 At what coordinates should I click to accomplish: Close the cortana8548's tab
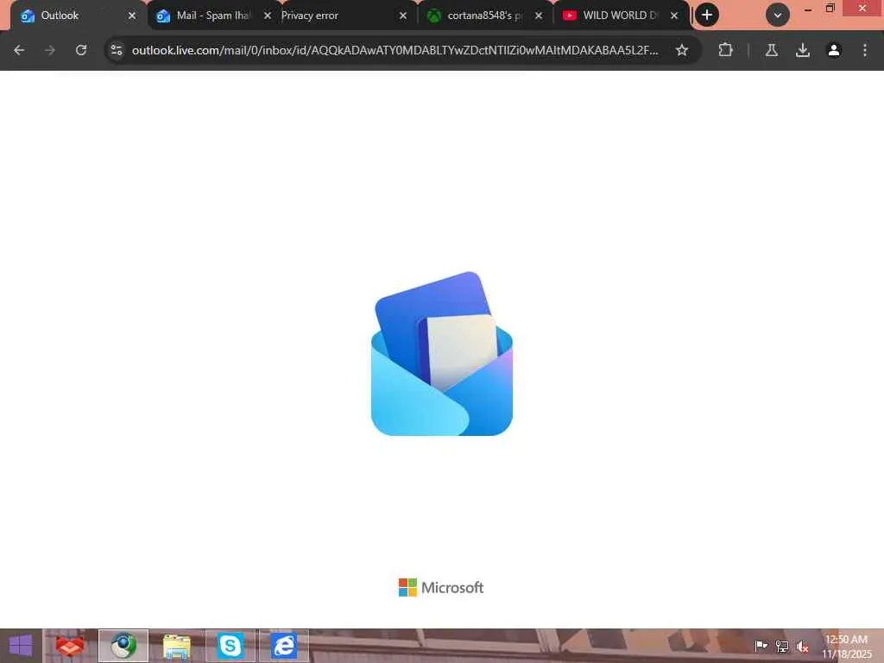coord(539,16)
